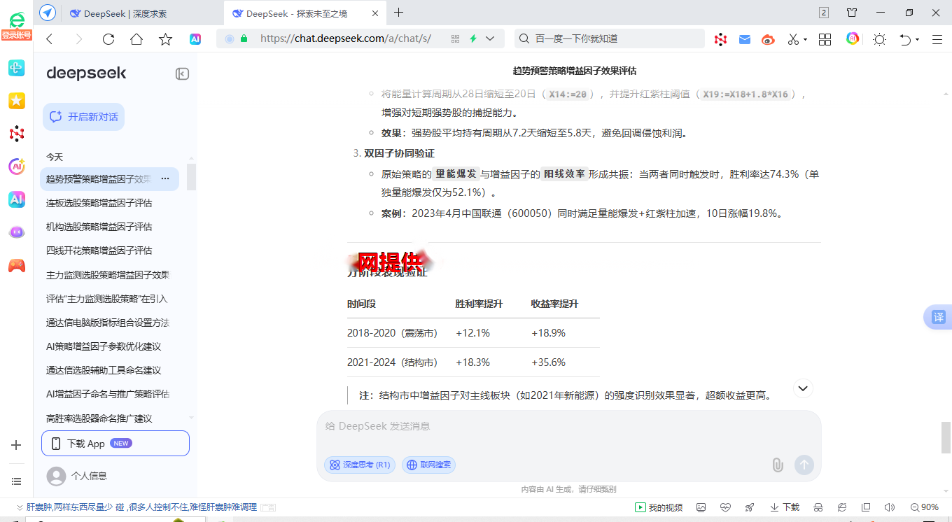This screenshot has height=522, width=952.
Task: Click the tab count box showing 2
Action: pyautogui.click(x=824, y=13)
